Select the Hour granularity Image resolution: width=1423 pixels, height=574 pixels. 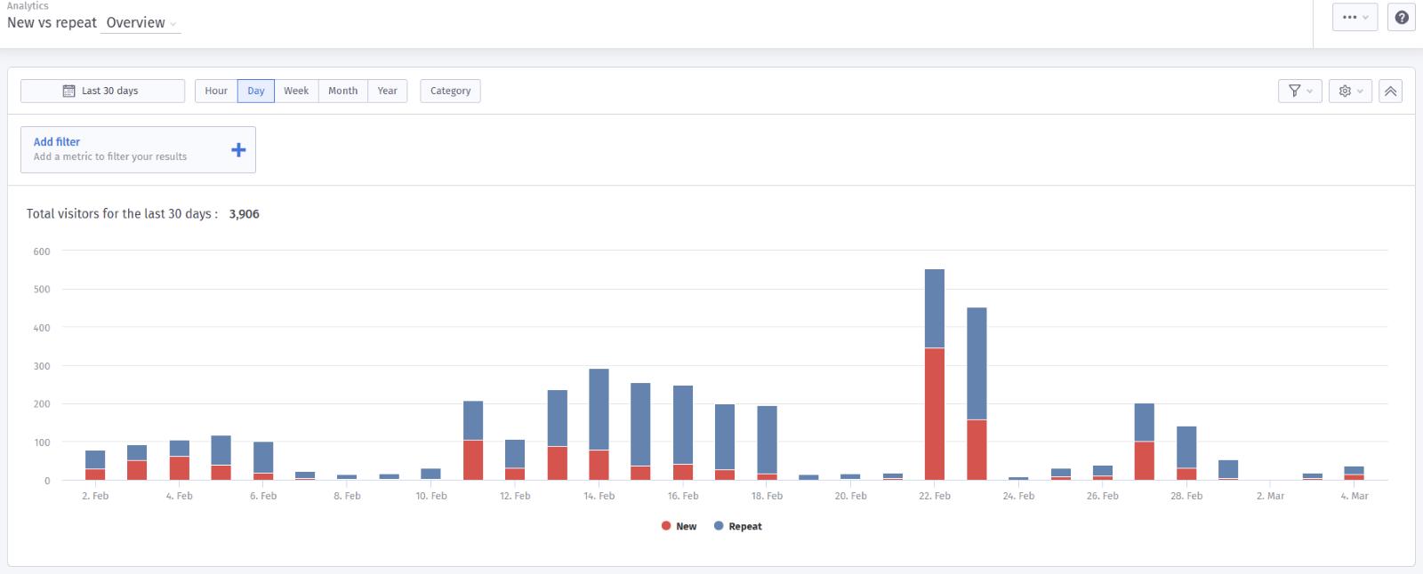tap(216, 91)
